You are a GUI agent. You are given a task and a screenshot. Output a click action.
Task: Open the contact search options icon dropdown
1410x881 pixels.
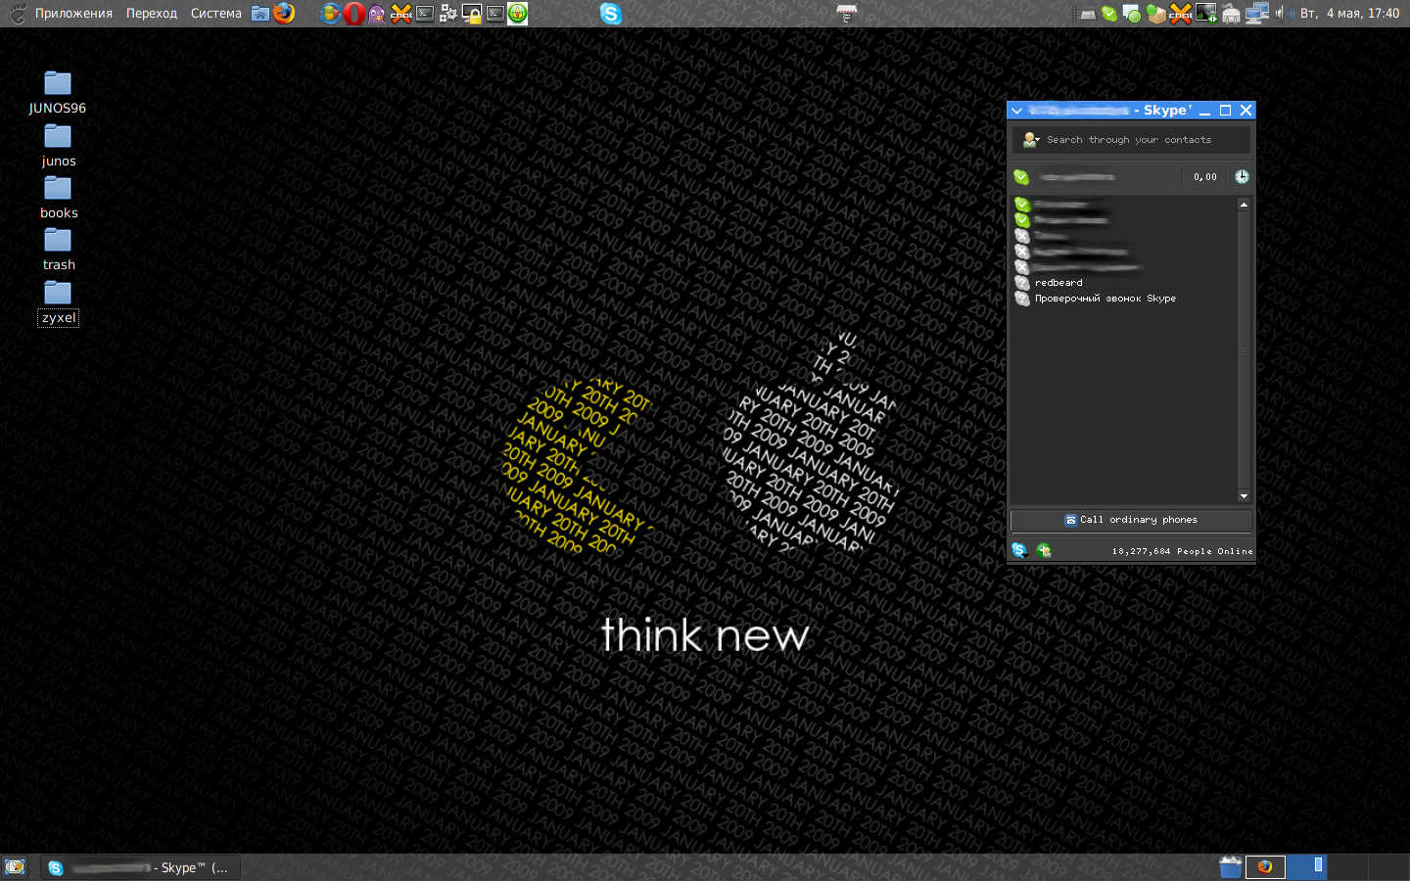(x=1030, y=140)
